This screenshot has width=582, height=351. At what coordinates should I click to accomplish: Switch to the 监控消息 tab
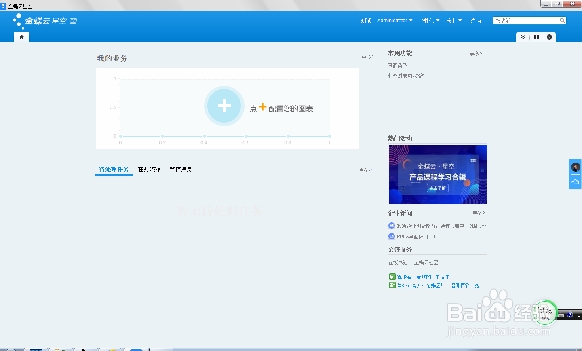[181, 169]
